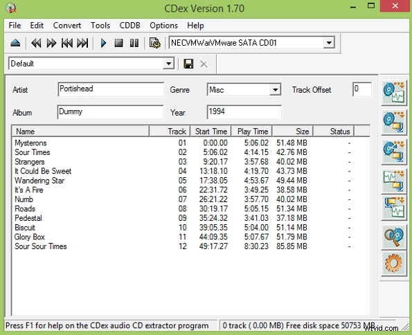The image size is (412, 335).
Task: Eject the CD with the eject icon
Action: [15, 43]
